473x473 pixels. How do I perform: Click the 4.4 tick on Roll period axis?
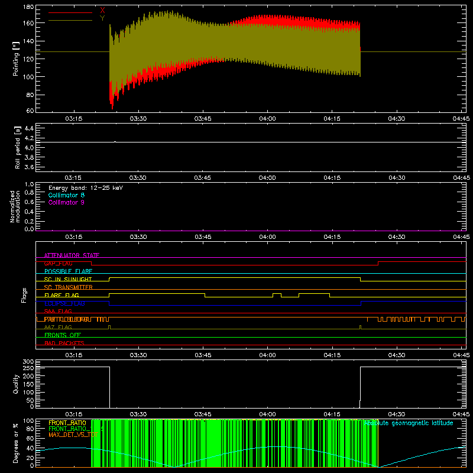(x=29, y=128)
